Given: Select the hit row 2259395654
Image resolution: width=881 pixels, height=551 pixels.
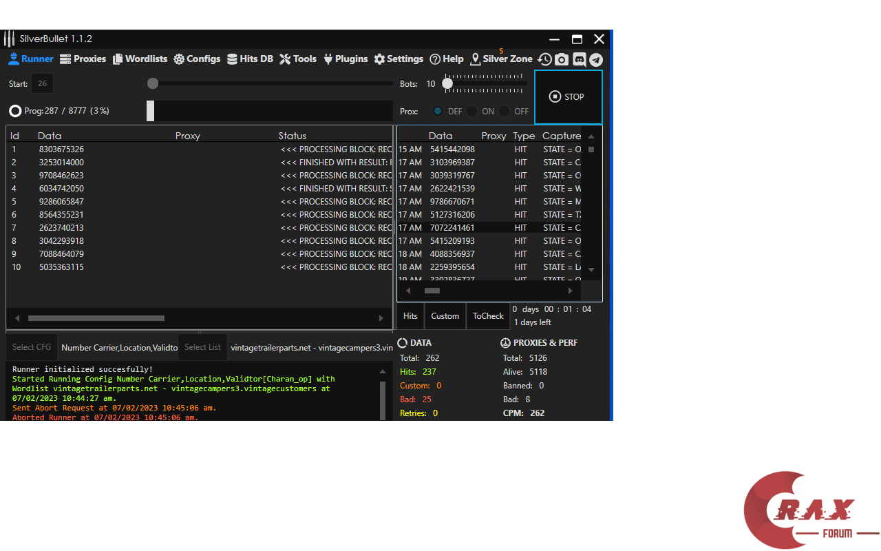Looking at the screenshot, I should tap(489, 267).
